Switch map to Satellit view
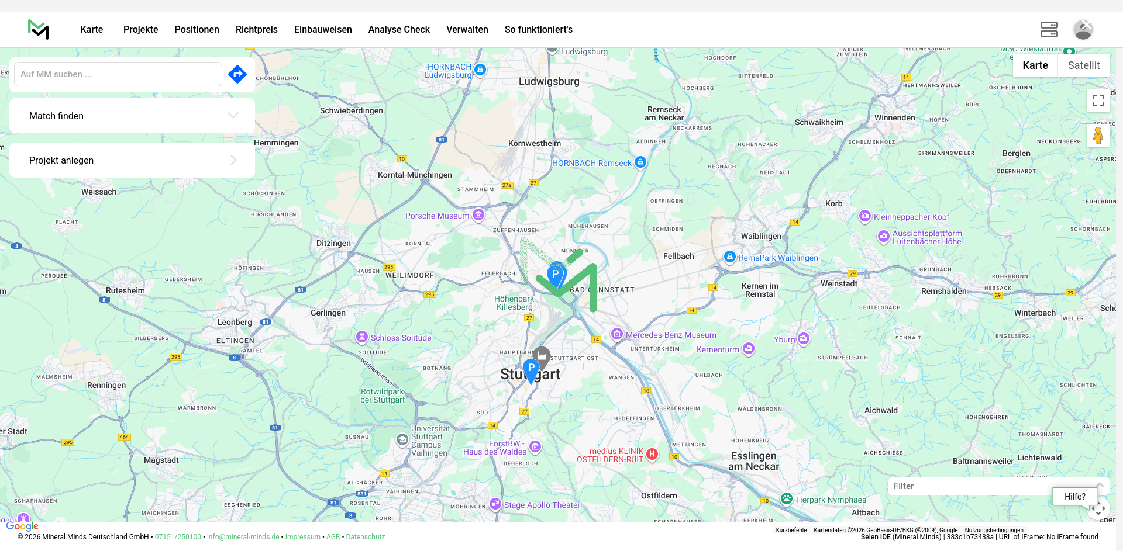The width and height of the screenshot is (1123, 551). tap(1083, 65)
